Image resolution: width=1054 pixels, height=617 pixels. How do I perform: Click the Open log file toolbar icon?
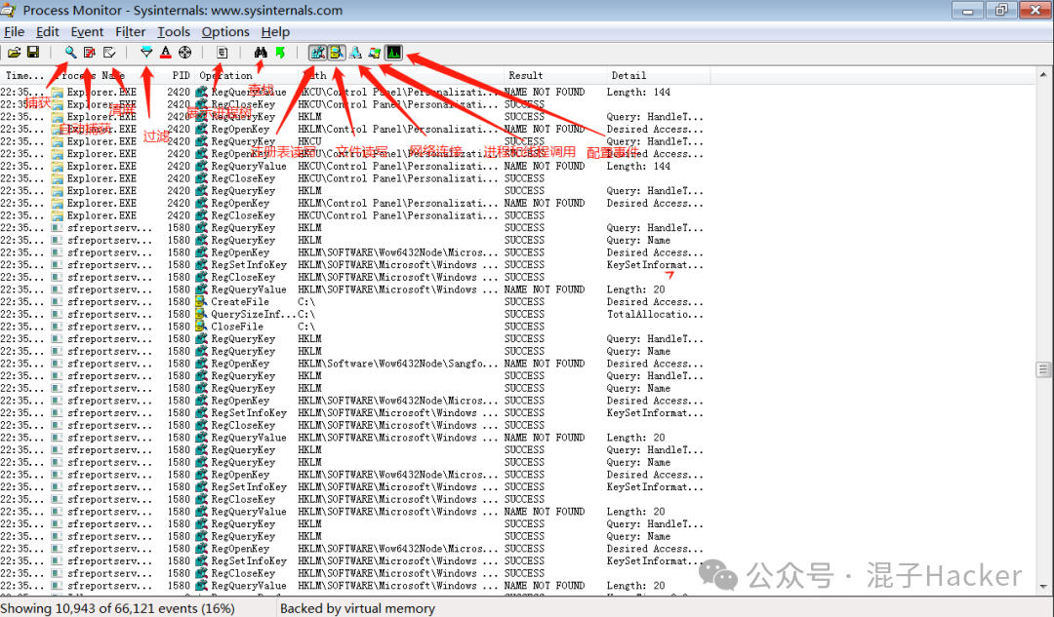point(14,53)
